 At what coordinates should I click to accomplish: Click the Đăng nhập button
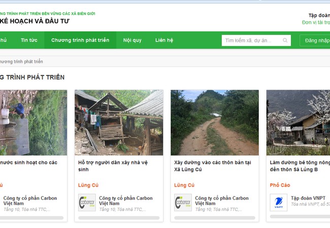pos(315,41)
